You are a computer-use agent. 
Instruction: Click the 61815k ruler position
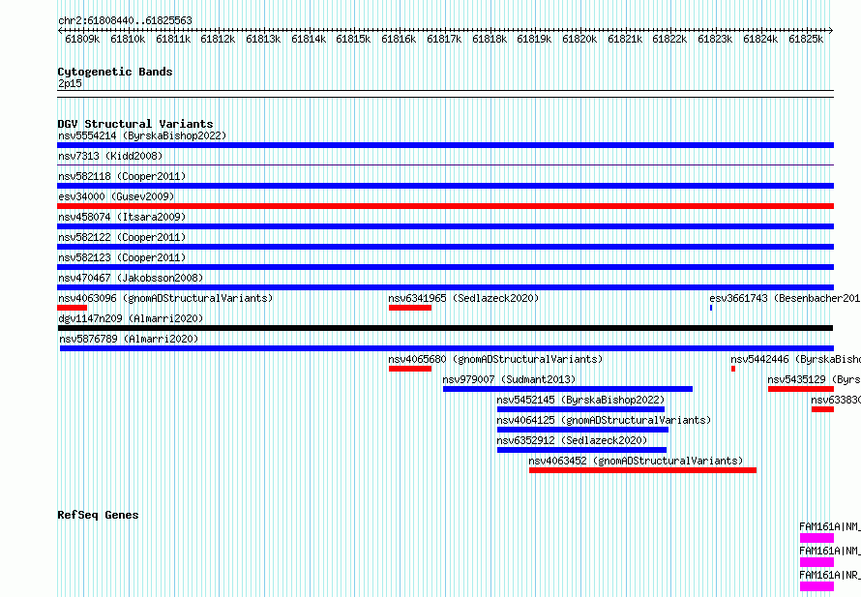354,39
